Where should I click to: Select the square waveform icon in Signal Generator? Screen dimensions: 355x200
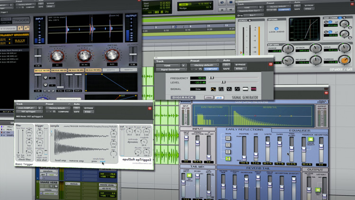tap(221, 89)
